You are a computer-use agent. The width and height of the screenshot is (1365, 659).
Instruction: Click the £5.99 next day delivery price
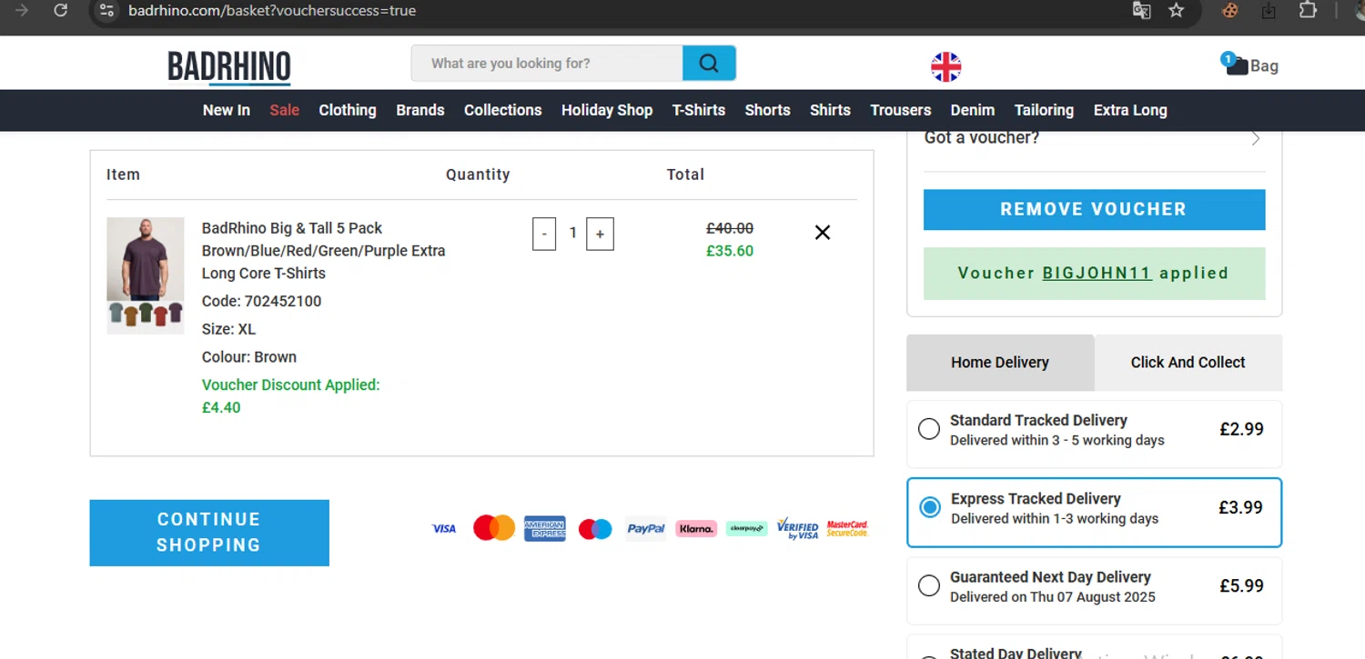click(1241, 585)
